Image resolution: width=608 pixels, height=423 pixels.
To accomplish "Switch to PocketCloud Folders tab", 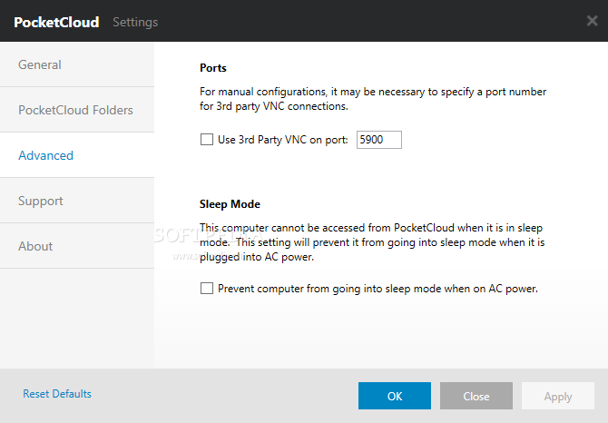I will coord(77,110).
